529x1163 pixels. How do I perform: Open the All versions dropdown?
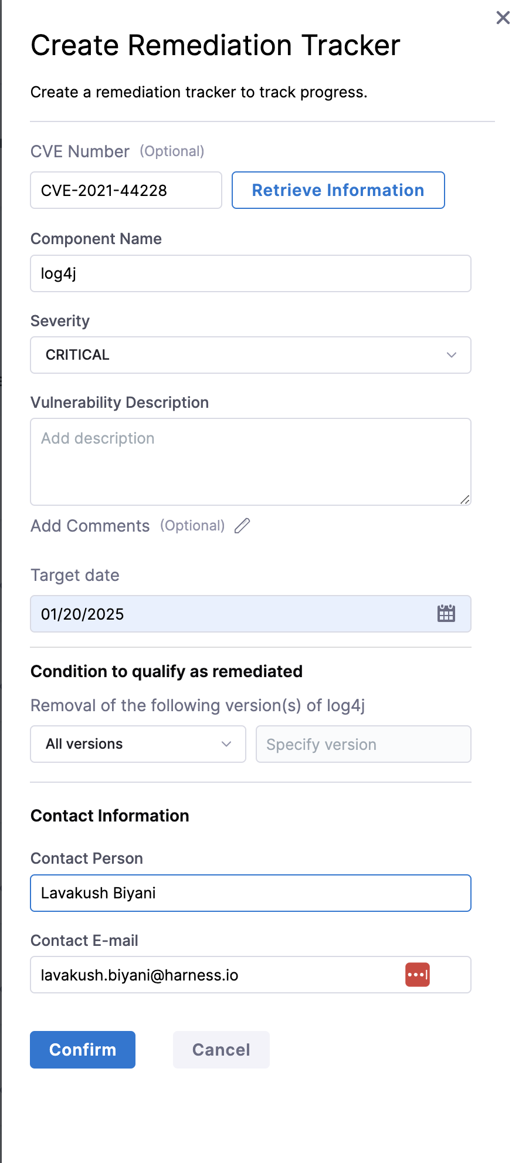coord(138,744)
